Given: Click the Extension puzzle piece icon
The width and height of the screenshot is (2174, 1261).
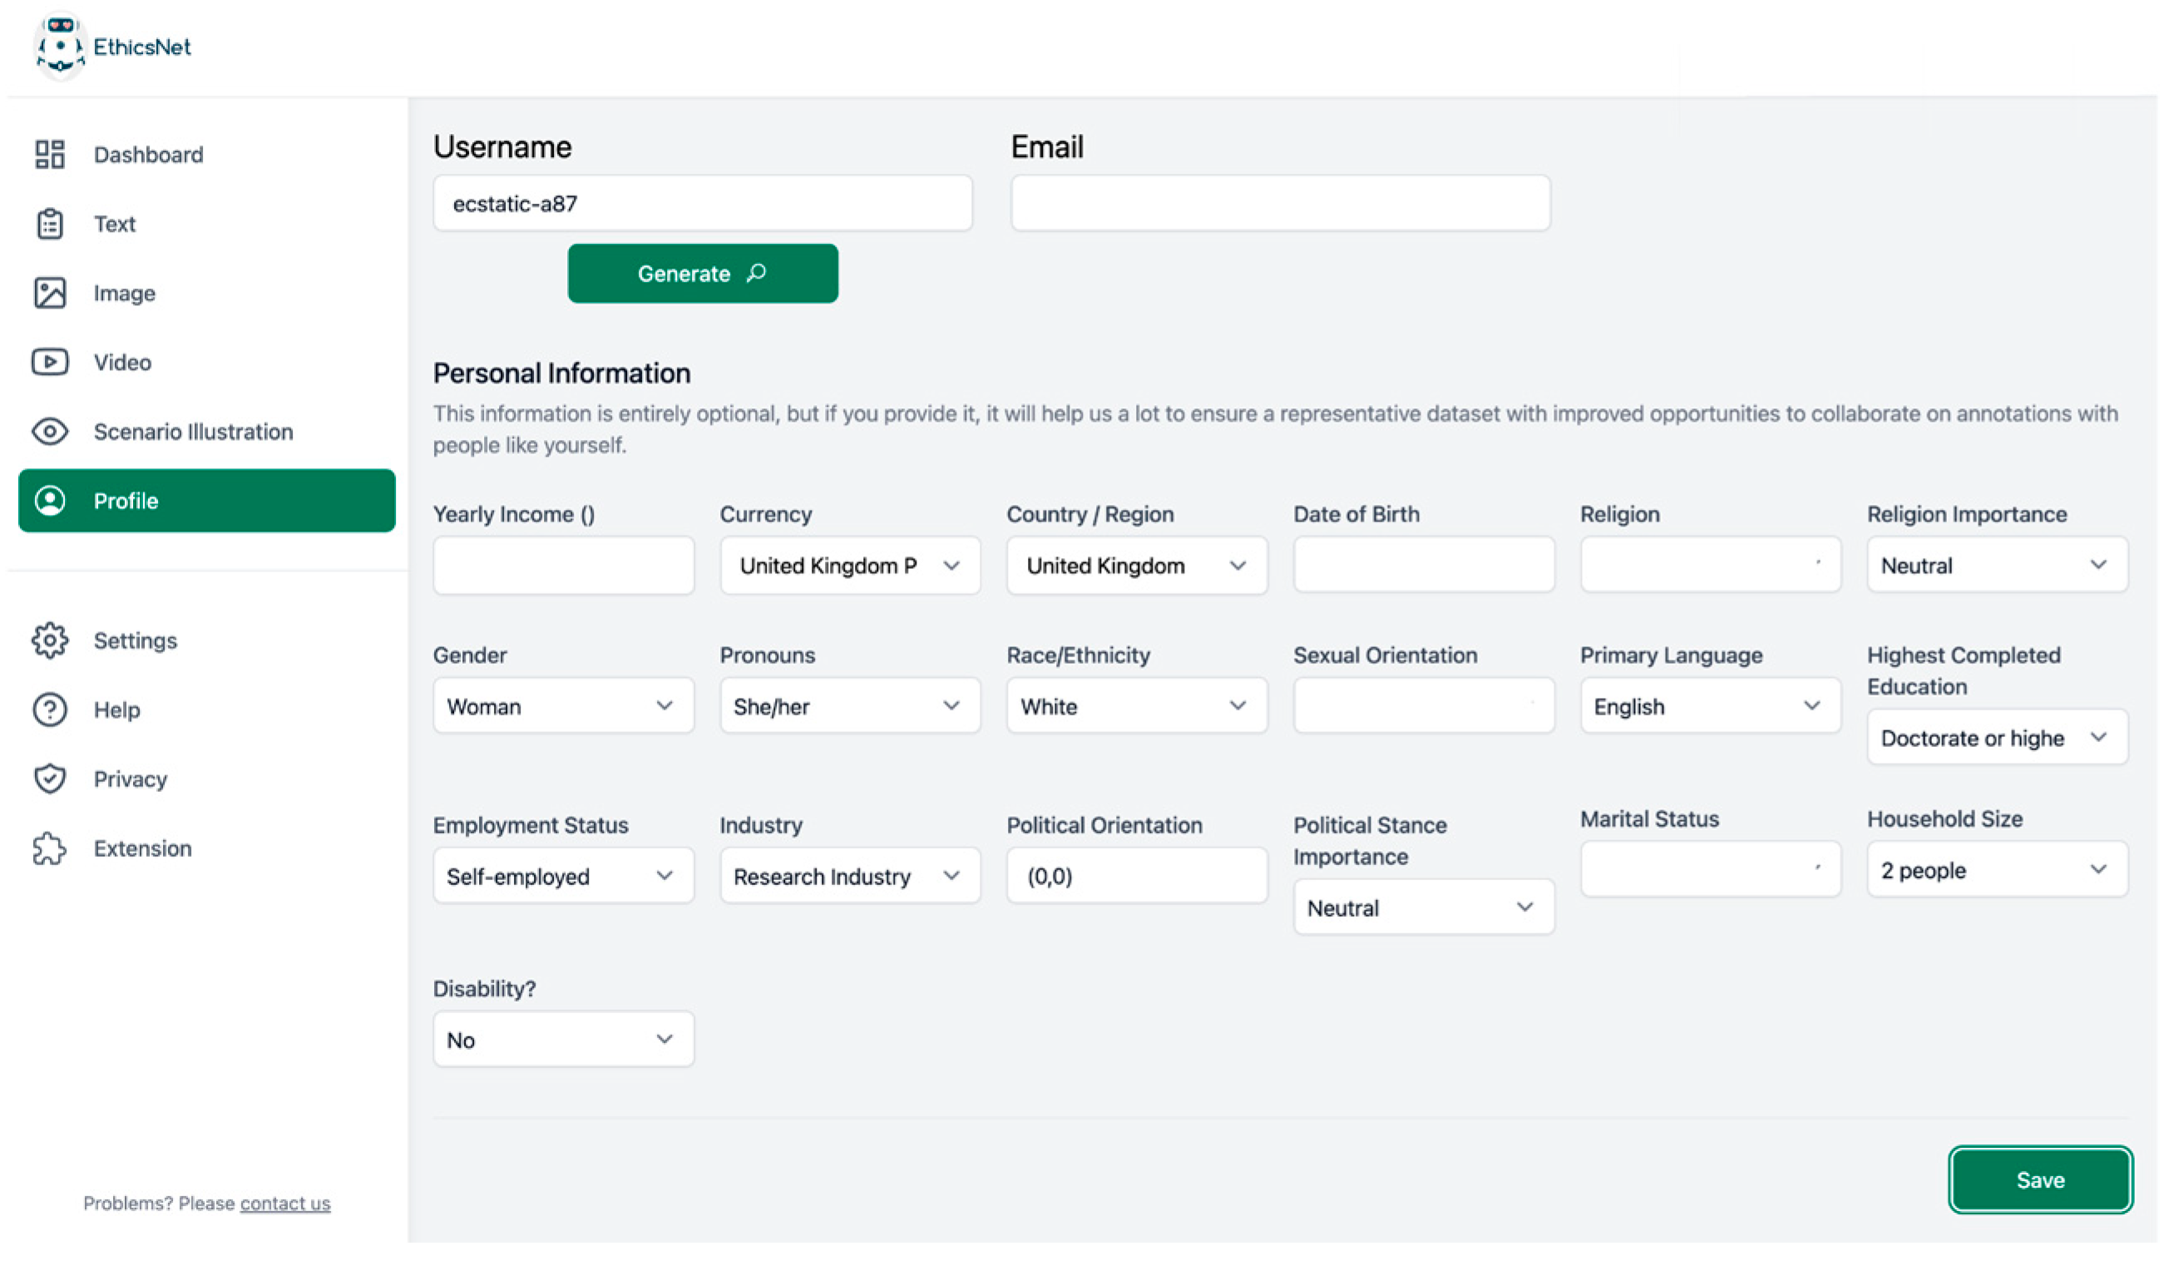Looking at the screenshot, I should 50,848.
